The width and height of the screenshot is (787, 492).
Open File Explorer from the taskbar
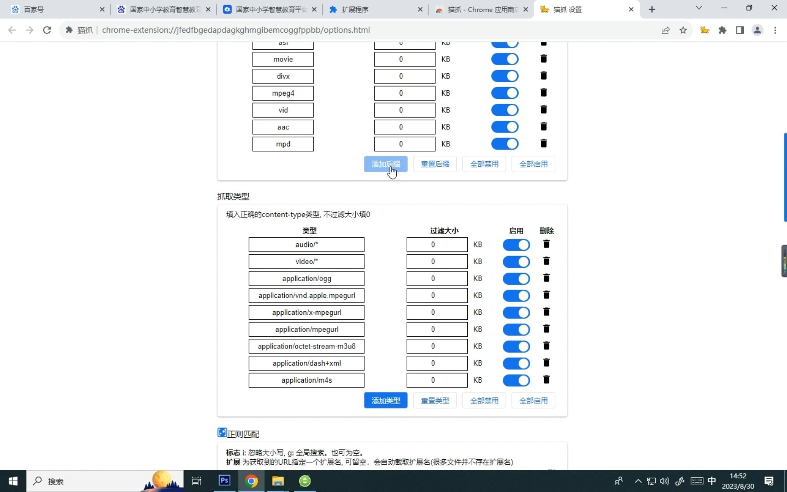tap(278, 481)
